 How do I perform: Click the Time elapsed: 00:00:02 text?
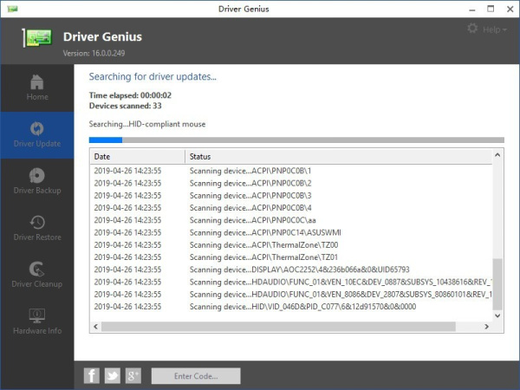coord(130,95)
